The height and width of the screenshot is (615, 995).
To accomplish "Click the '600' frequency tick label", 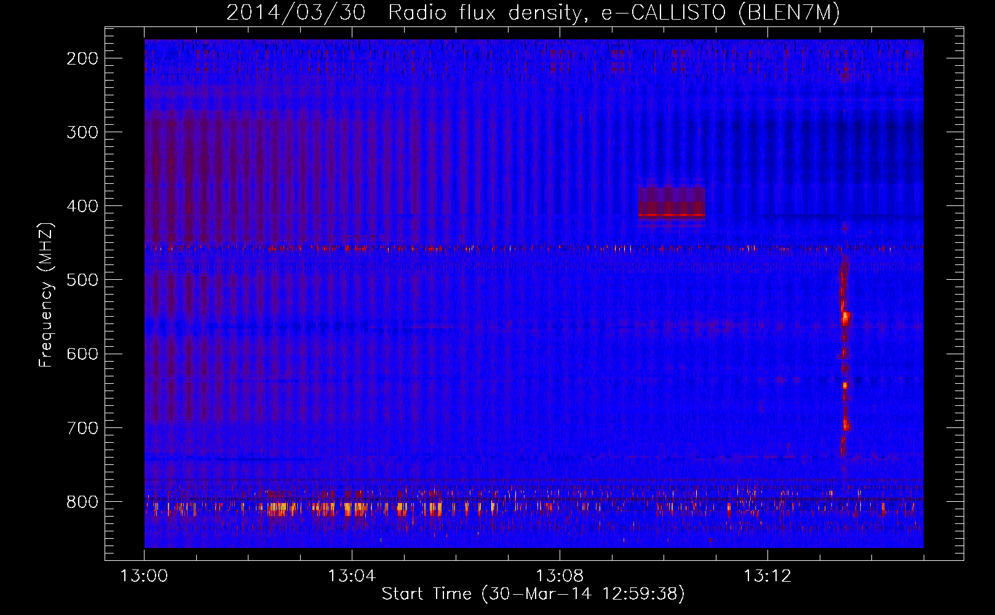I will 82,354.
